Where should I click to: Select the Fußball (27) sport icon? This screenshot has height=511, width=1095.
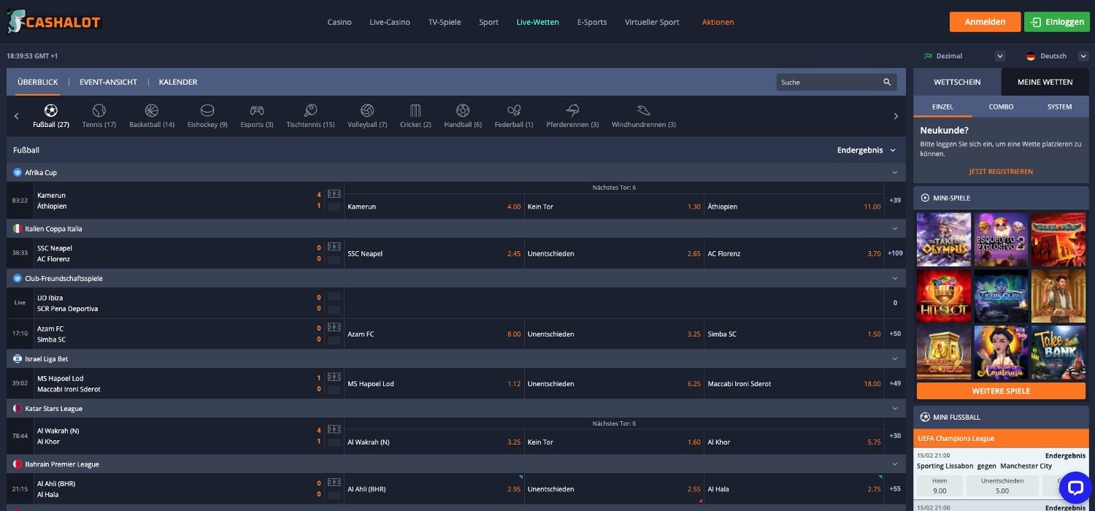click(x=50, y=111)
